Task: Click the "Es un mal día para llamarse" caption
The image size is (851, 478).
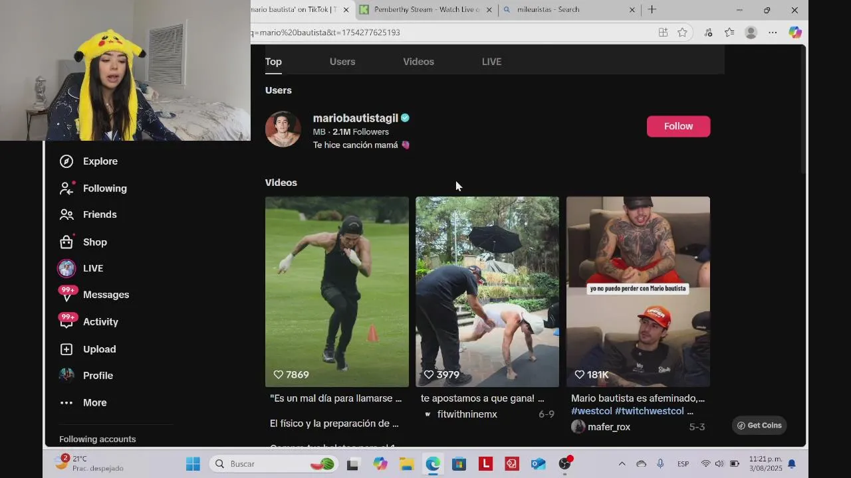Action: click(336, 398)
